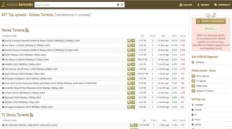
Task: Open Dark Phoenix 2019 BluRay 1080p torrent
Action: click(25, 55)
